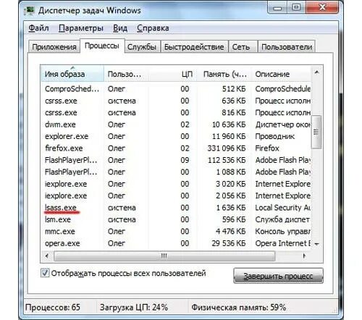
Task: Open the Справка menu
Action: coord(153,28)
